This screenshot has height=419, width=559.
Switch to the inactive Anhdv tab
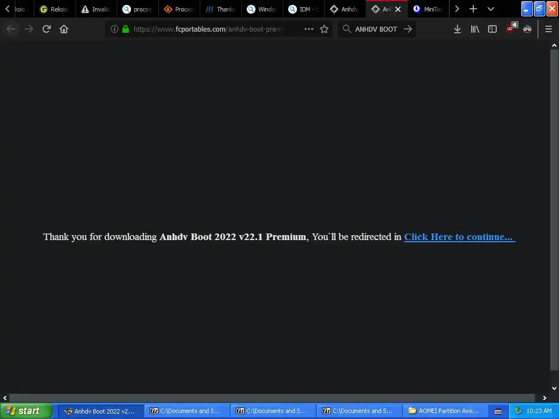tap(345, 9)
